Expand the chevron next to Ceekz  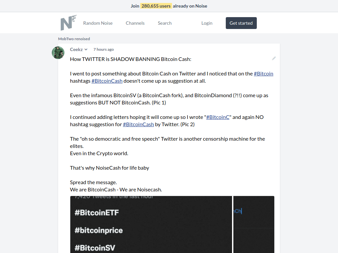point(86,49)
